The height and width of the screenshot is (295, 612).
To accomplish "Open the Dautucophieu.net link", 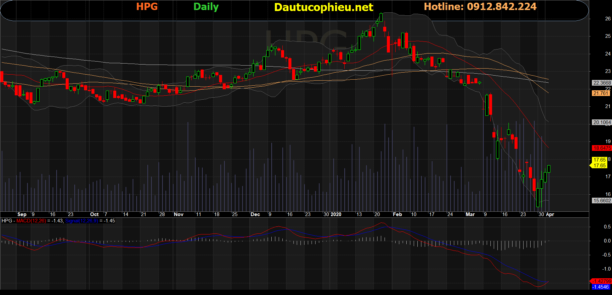I will click(x=323, y=7).
